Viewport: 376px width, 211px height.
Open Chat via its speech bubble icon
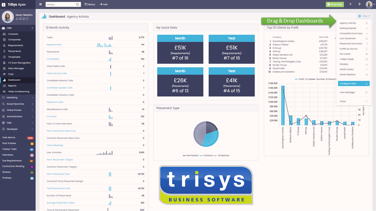tap(4, 74)
